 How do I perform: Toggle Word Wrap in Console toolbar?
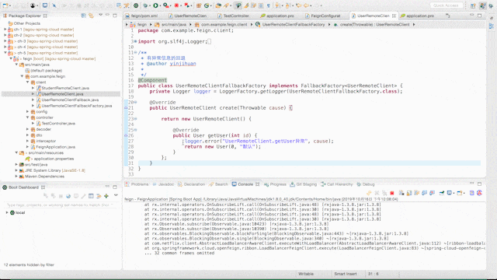(x=416, y=193)
